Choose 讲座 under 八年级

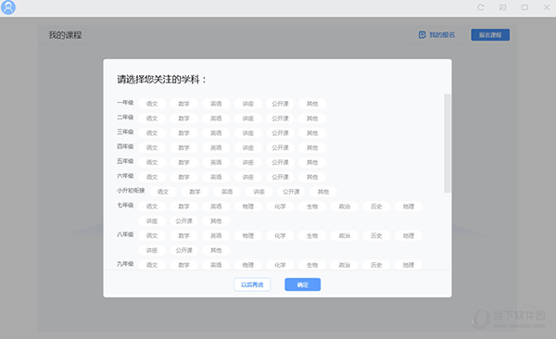[x=152, y=250]
